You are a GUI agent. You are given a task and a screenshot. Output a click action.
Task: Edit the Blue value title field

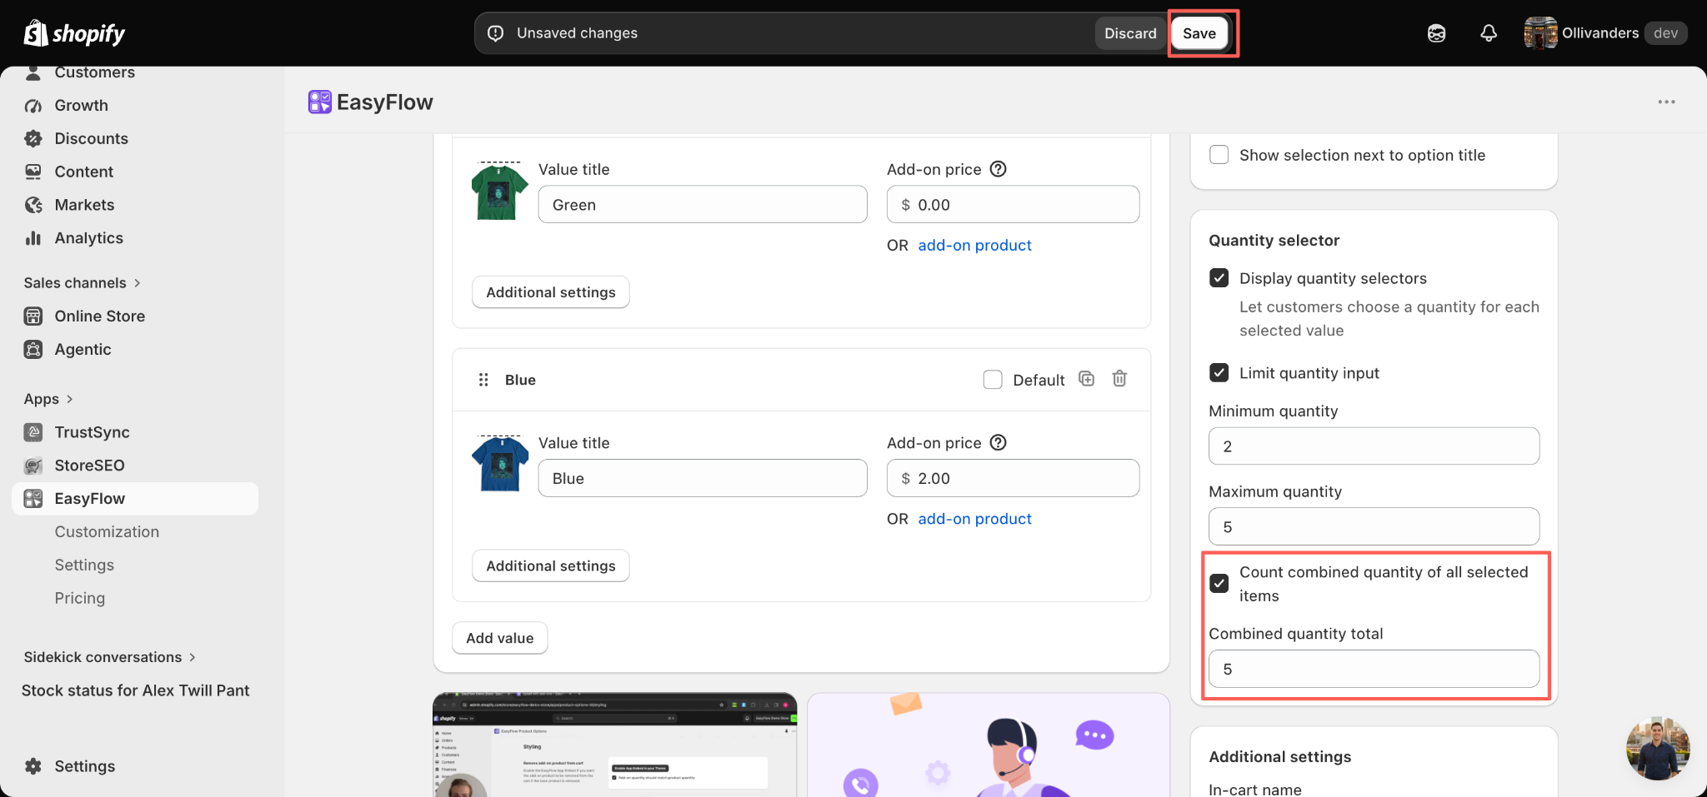tap(703, 478)
